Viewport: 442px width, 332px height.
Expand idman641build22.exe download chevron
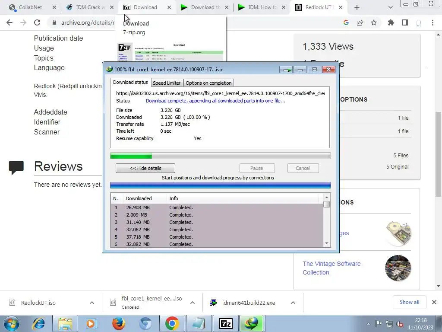[293, 303]
